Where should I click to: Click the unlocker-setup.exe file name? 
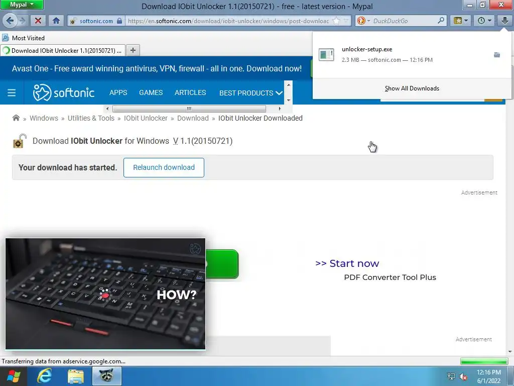[x=367, y=49]
